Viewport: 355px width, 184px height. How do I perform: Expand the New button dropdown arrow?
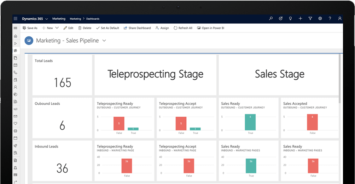tap(57, 28)
